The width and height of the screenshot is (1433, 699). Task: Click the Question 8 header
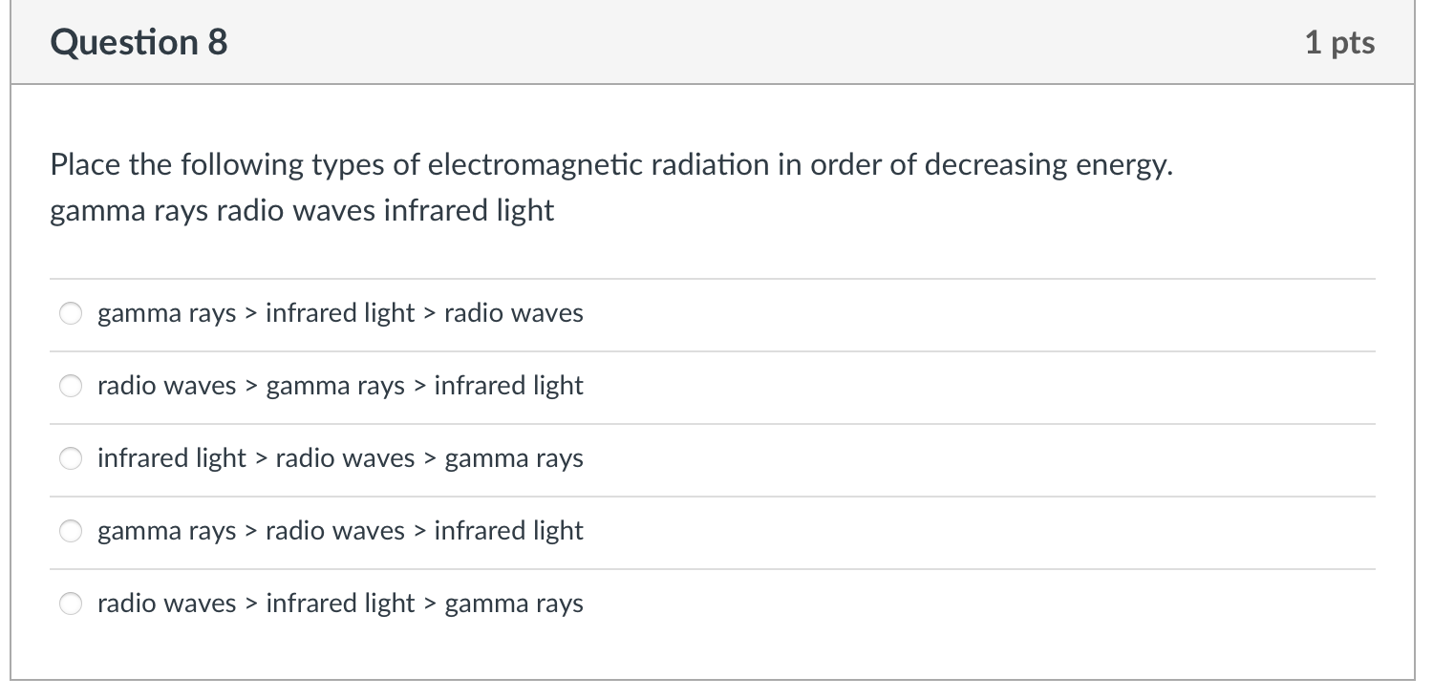pos(138,41)
